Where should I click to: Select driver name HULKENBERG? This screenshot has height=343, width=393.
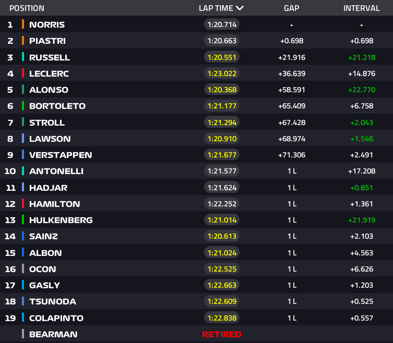point(61,220)
